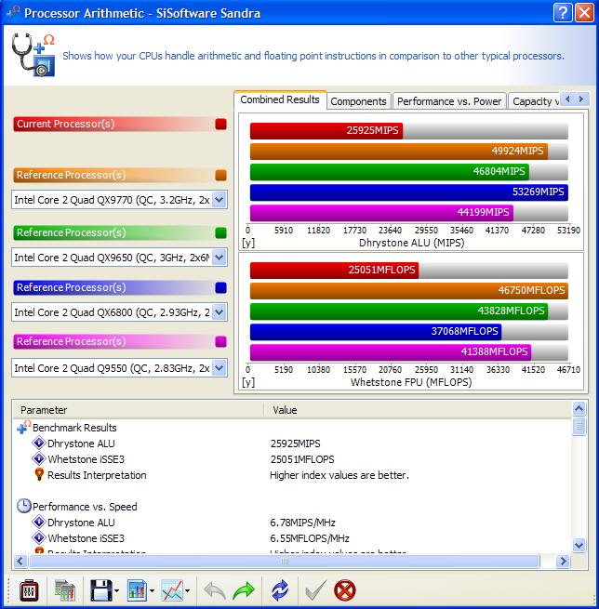Toggle the magenta Reference Processor(s) square

click(x=221, y=341)
